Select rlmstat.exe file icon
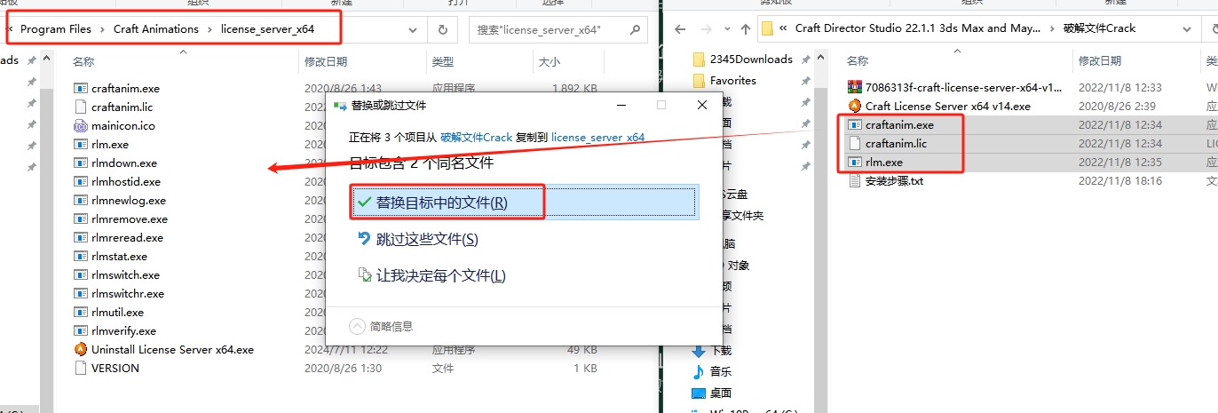 pyautogui.click(x=81, y=256)
